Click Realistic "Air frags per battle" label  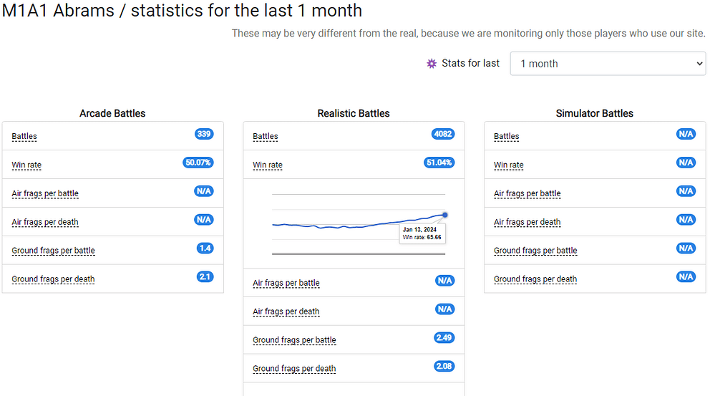pos(286,283)
